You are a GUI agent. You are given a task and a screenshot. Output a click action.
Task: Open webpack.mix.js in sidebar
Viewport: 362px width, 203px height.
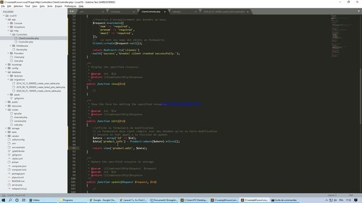tap(19, 189)
